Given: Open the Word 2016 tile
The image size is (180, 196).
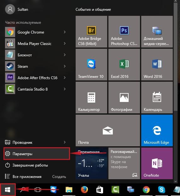Looking at the screenshot, I should click(x=157, y=65).
